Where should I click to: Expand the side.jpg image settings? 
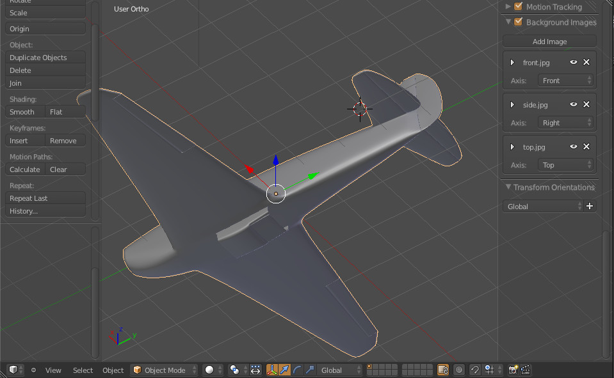tap(512, 105)
